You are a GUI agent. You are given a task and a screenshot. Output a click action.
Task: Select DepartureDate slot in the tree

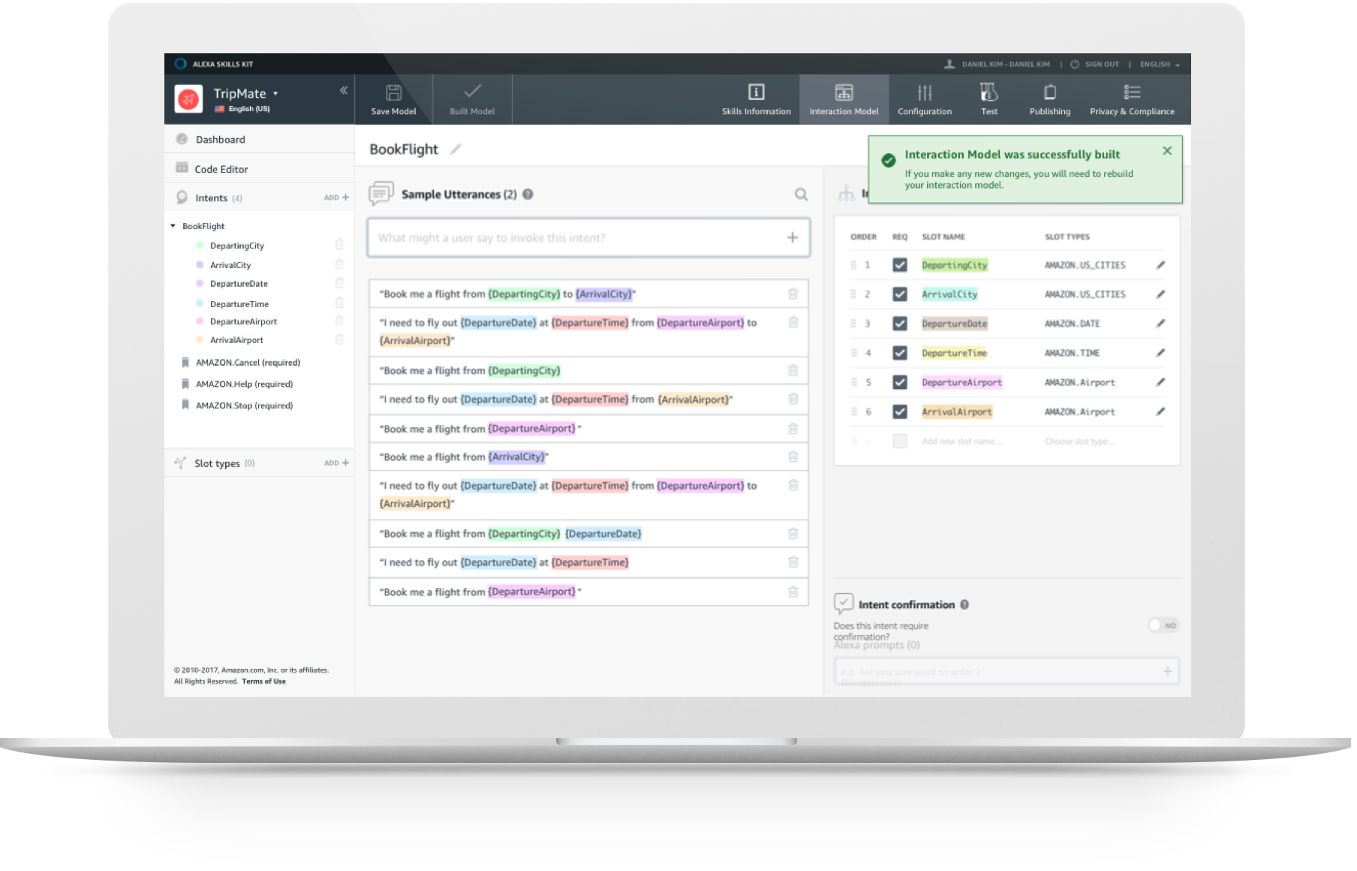(239, 284)
